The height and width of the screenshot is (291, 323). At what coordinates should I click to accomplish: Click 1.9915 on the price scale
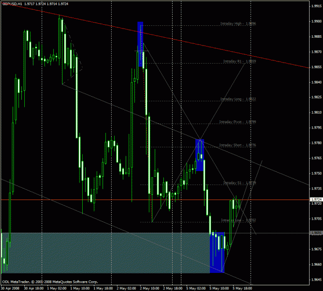[x=317, y=6]
